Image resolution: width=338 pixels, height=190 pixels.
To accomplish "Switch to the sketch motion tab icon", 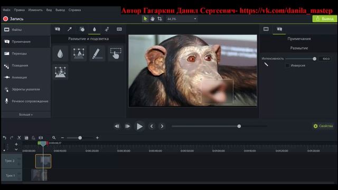I will click(x=107, y=30).
